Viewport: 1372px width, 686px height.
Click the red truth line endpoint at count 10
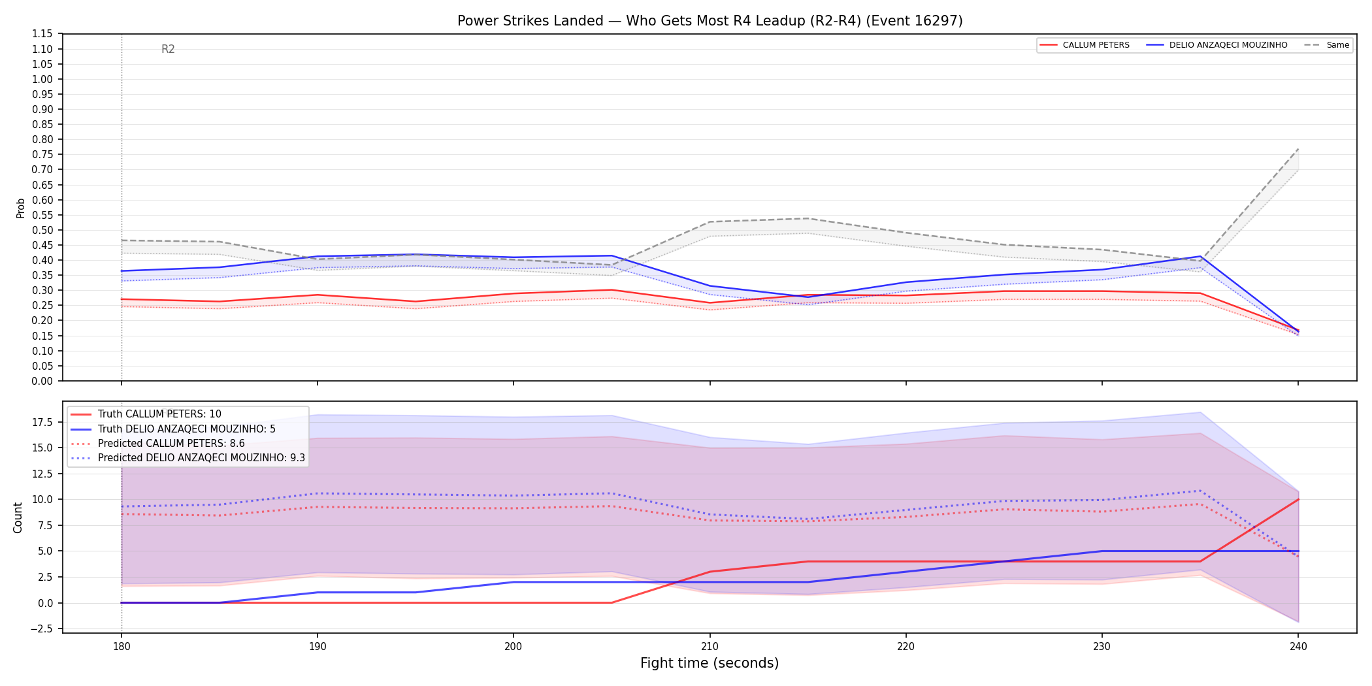point(1298,499)
